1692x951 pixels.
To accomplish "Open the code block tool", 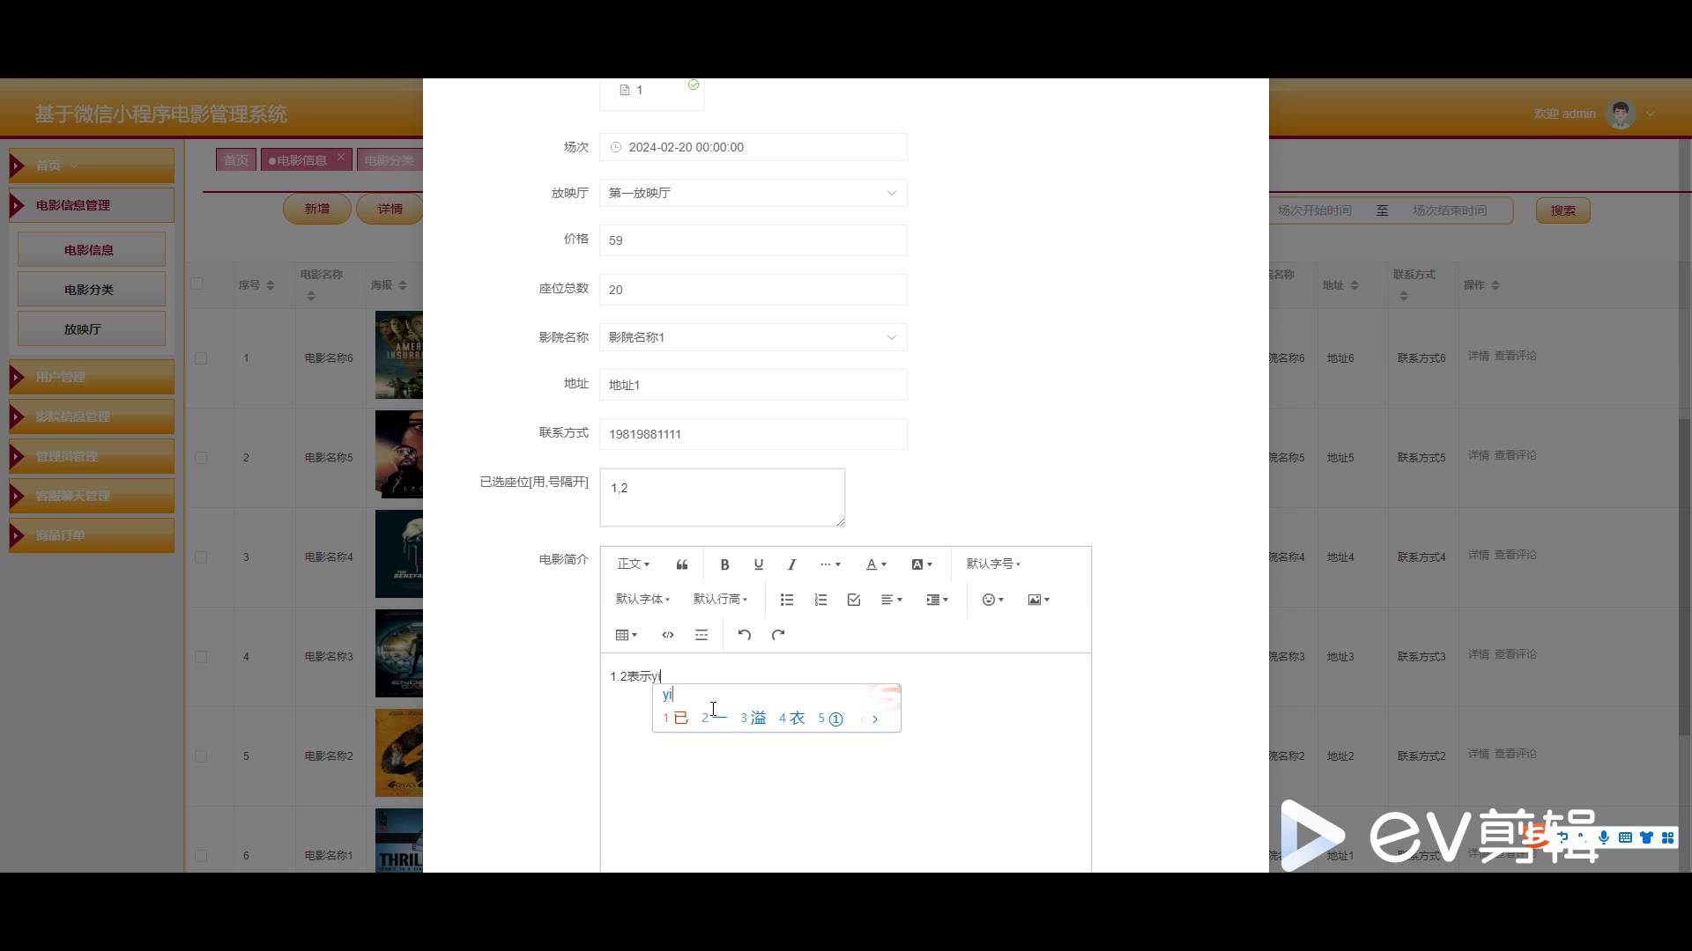I will click(668, 635).
